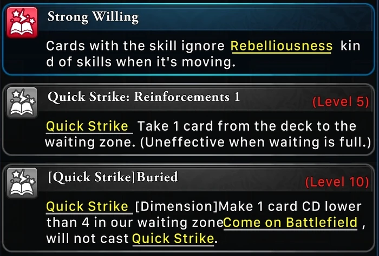379x256 pixels.
Task: Click the red Strong Willing skill book icon
Action: coord(22,22)
